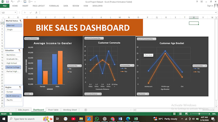This screenshot has height=122, width=218.
Task: Toggle the Europe region filter
Action: 13,92
